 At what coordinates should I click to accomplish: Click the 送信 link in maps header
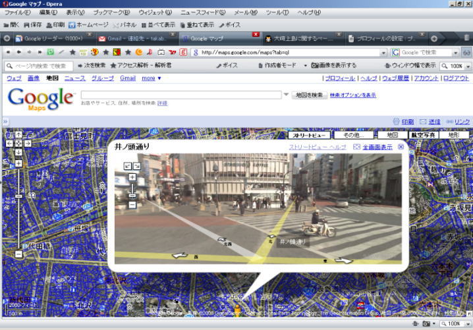[434, 122]
